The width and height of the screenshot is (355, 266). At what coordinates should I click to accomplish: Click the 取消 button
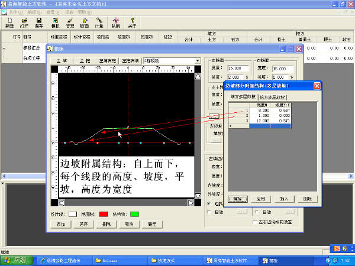pos(129,224)
